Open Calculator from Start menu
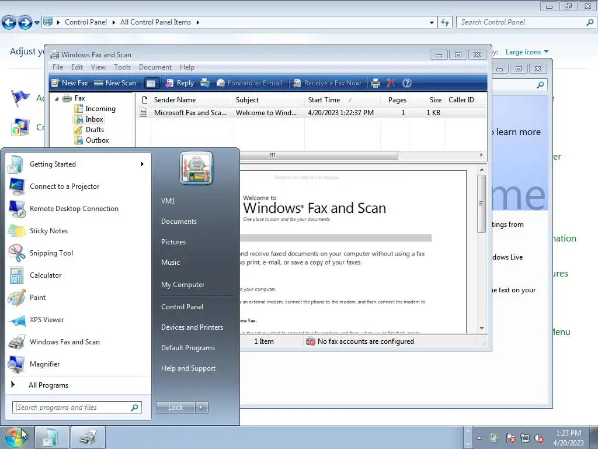 point(78,275)
